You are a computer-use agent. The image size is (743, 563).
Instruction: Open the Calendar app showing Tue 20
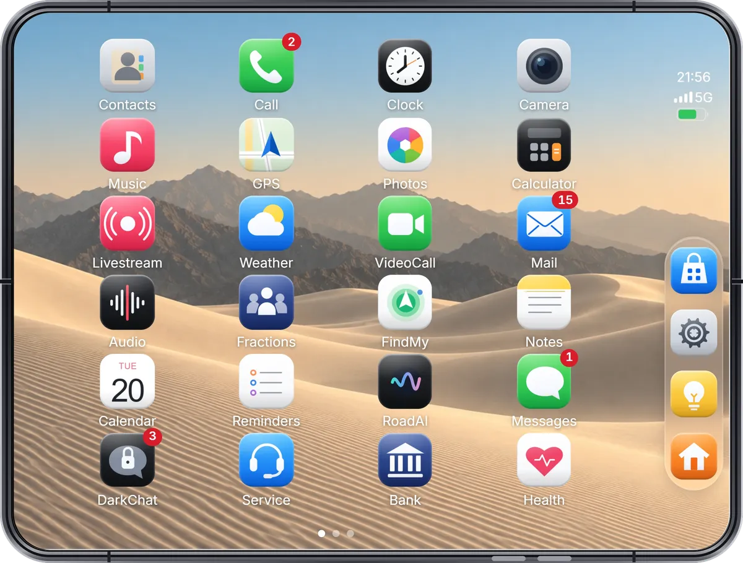pyautogui.click(x=127, y=382)
